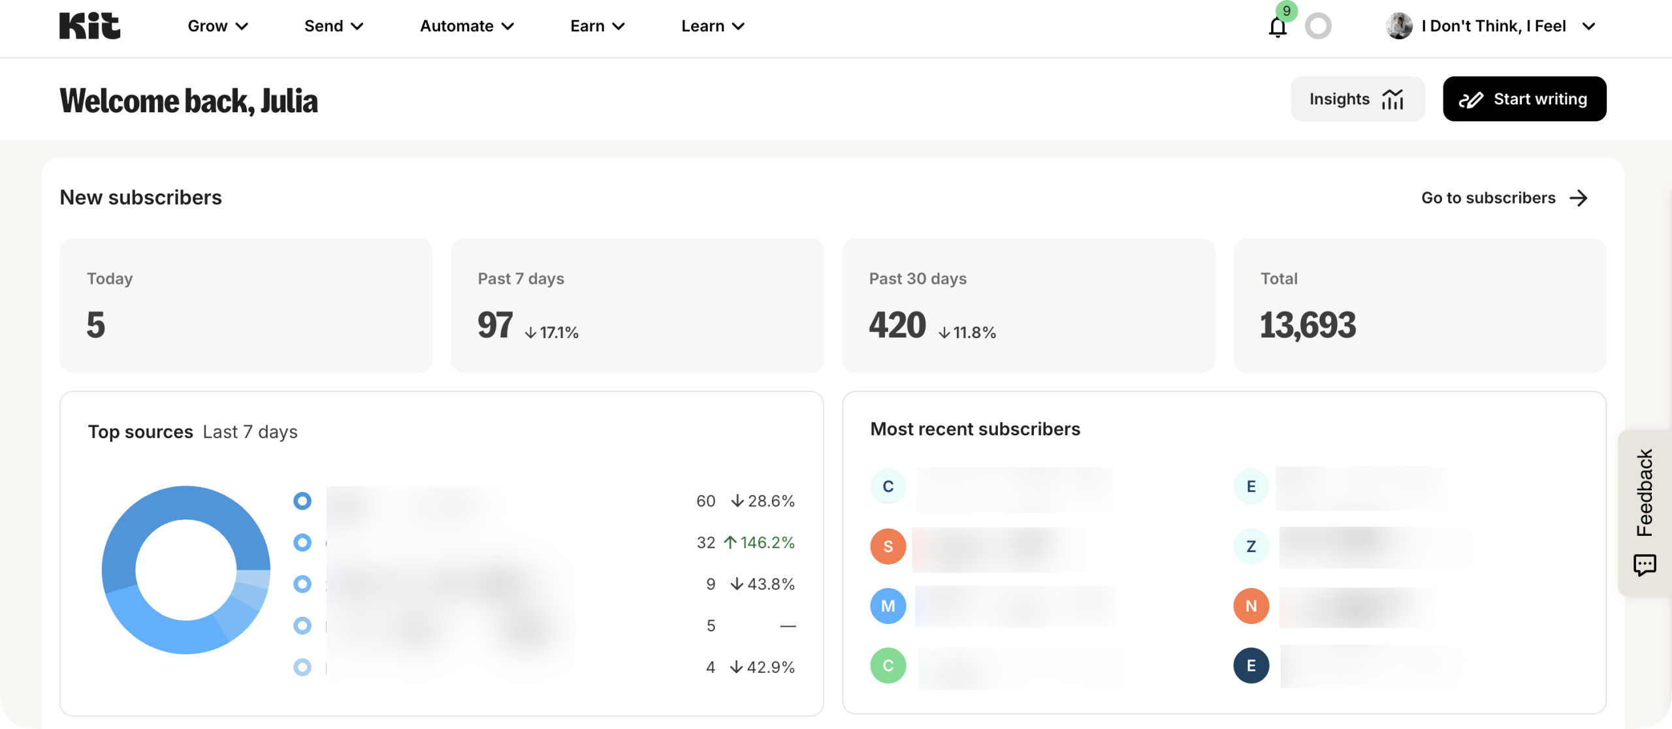The width and height of the screenshot is (1672, 729).
Task: Select the source legend marker with 146.2% increase
Action: coord(302,542)
